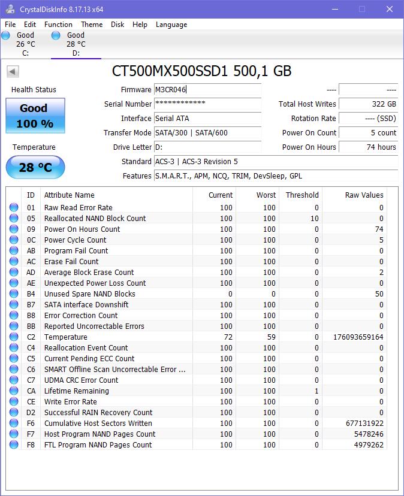The width and height of the screenshot is (404, 496).
Task: Click the status icon for Error Correction Count
Action: tap(14, 315)
